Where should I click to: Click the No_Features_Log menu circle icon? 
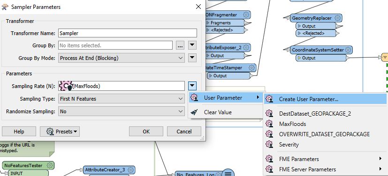coord(228,173)
